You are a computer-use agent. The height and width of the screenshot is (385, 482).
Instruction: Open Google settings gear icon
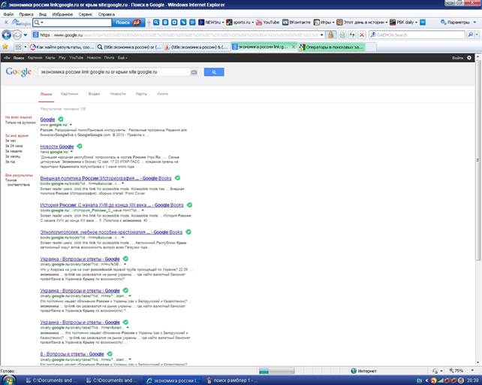click(469, 58)
